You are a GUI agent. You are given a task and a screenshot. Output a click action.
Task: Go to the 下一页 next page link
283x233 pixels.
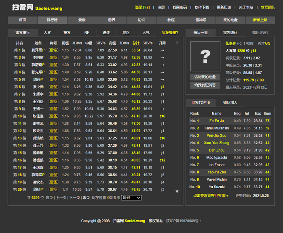pyautogui.click(x=74, y=198)
